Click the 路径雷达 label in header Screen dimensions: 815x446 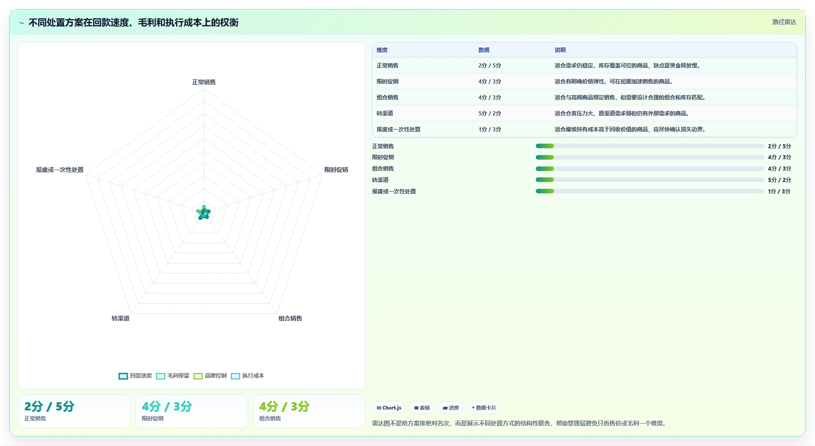tap(784, 22)
